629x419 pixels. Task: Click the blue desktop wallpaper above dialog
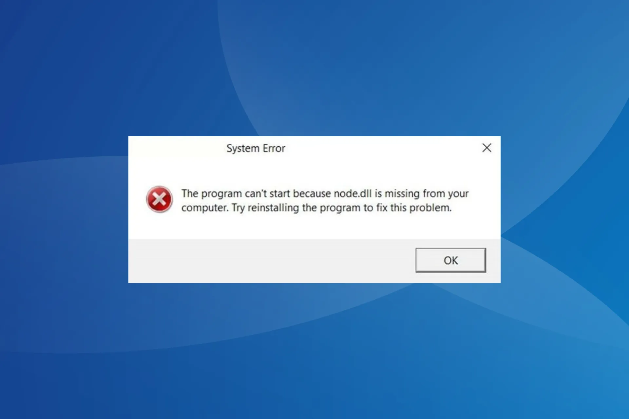(314, 65)
